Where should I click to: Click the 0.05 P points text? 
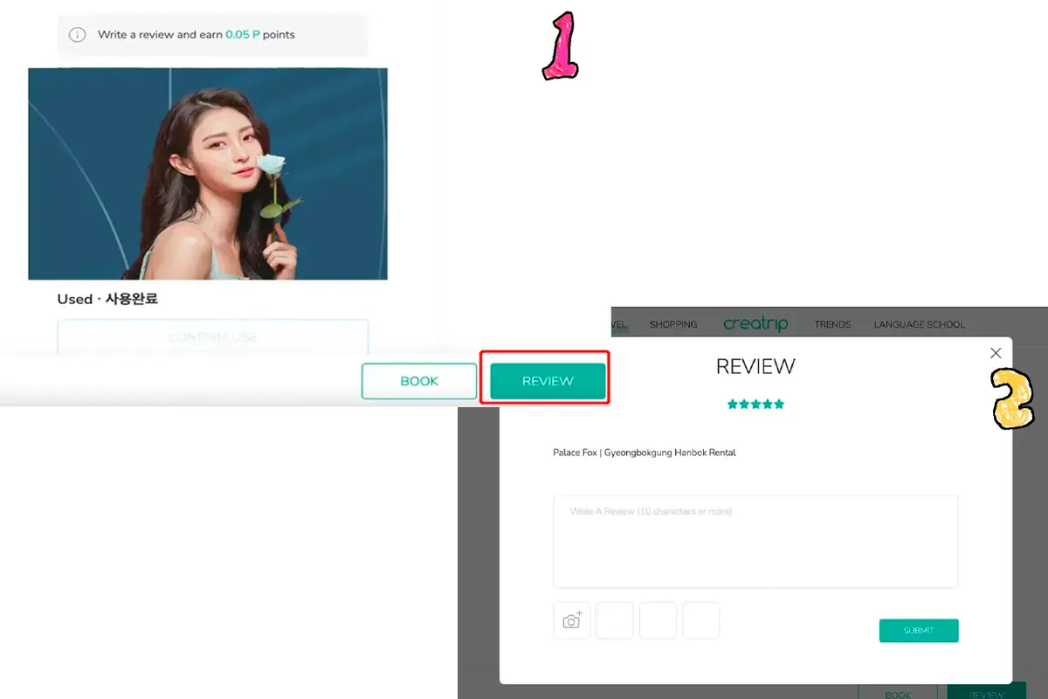pyautogui.click(x=242, y=35)
